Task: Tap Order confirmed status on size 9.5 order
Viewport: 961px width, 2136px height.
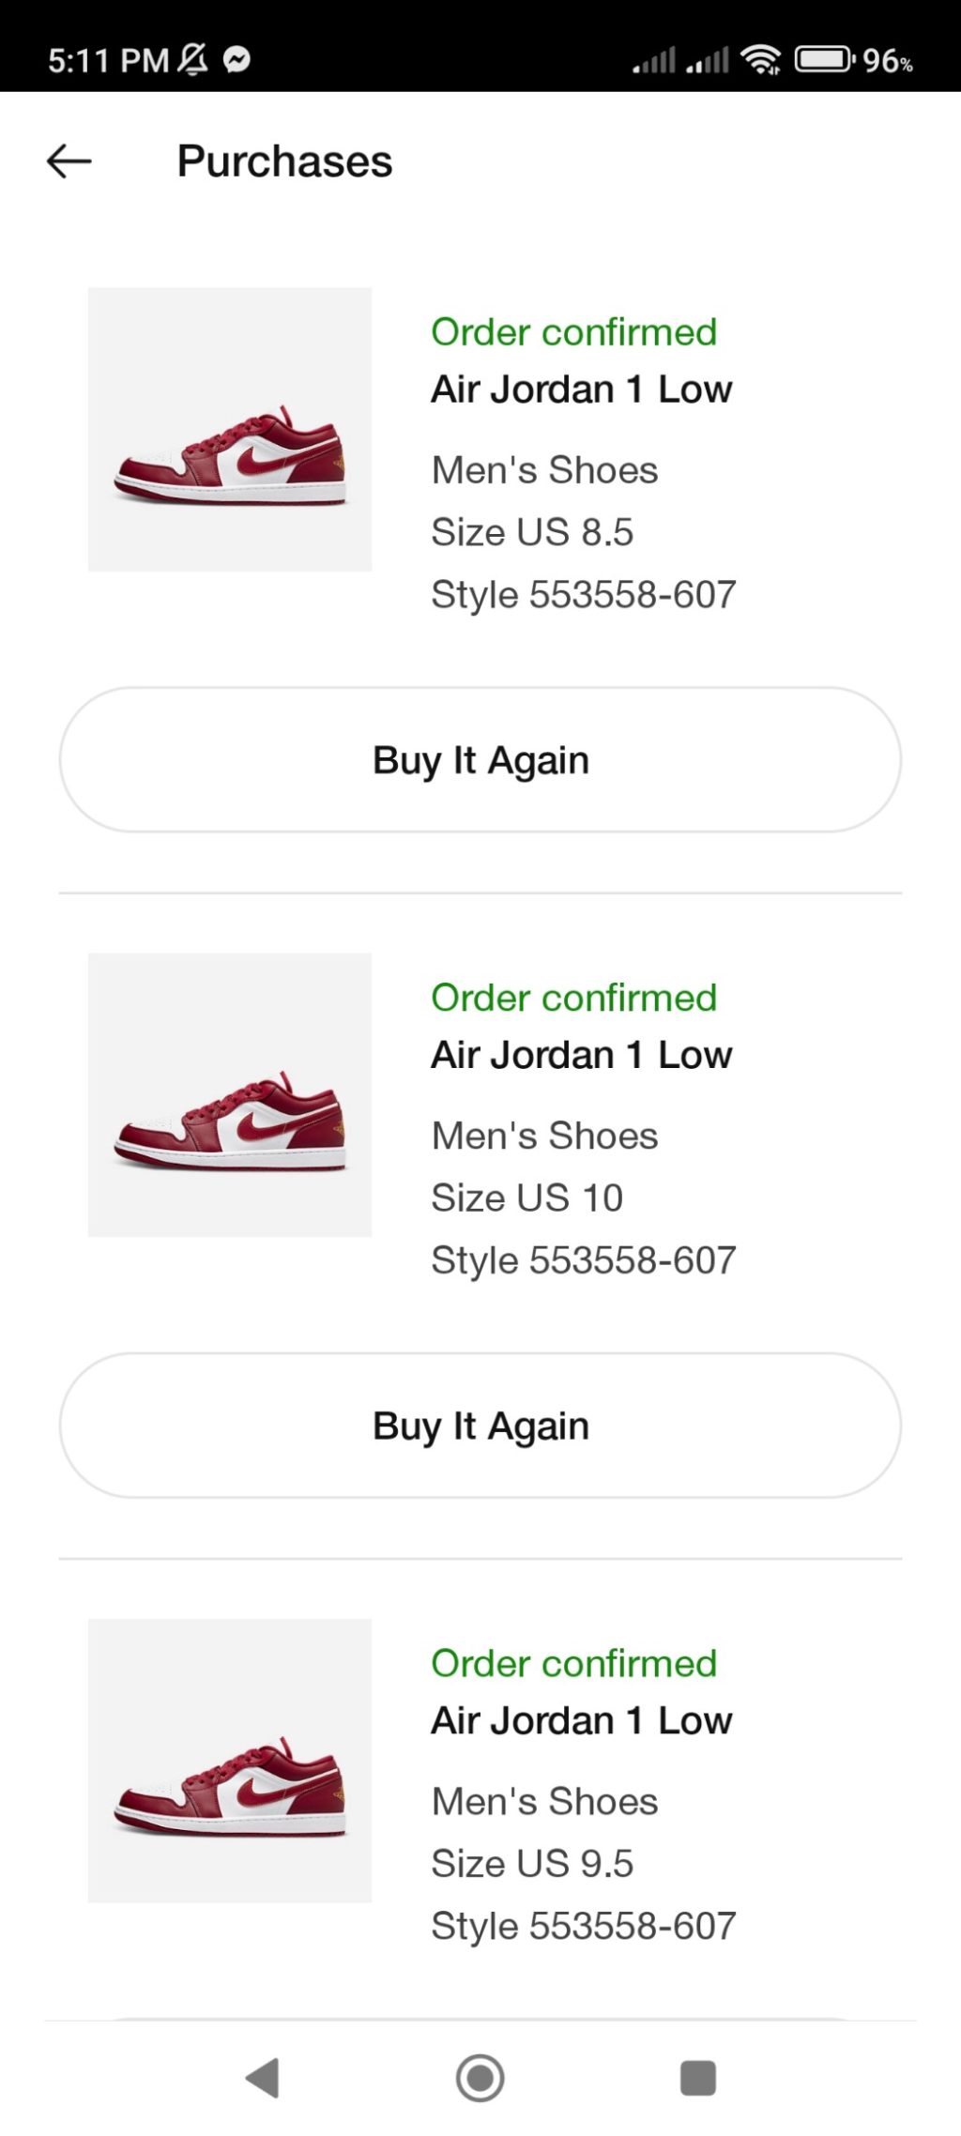Action: [573, 1663]
